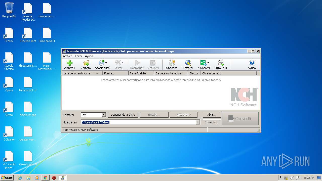
Task: Select the Prism convertidor desktop icon
Action: pos(47,61)
